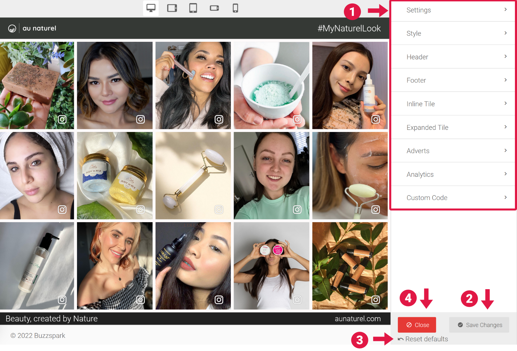Choose the landscape mobile preview icon
This screenshot has height=351, width=517.
[x=214, y=8]
